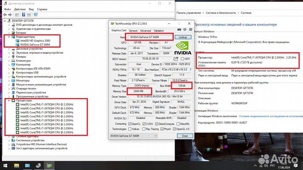This screenshot has height=170, width=303.
Task: Expand the Аудиовходы и аудиовыходы node
Action: coord(9,29)
